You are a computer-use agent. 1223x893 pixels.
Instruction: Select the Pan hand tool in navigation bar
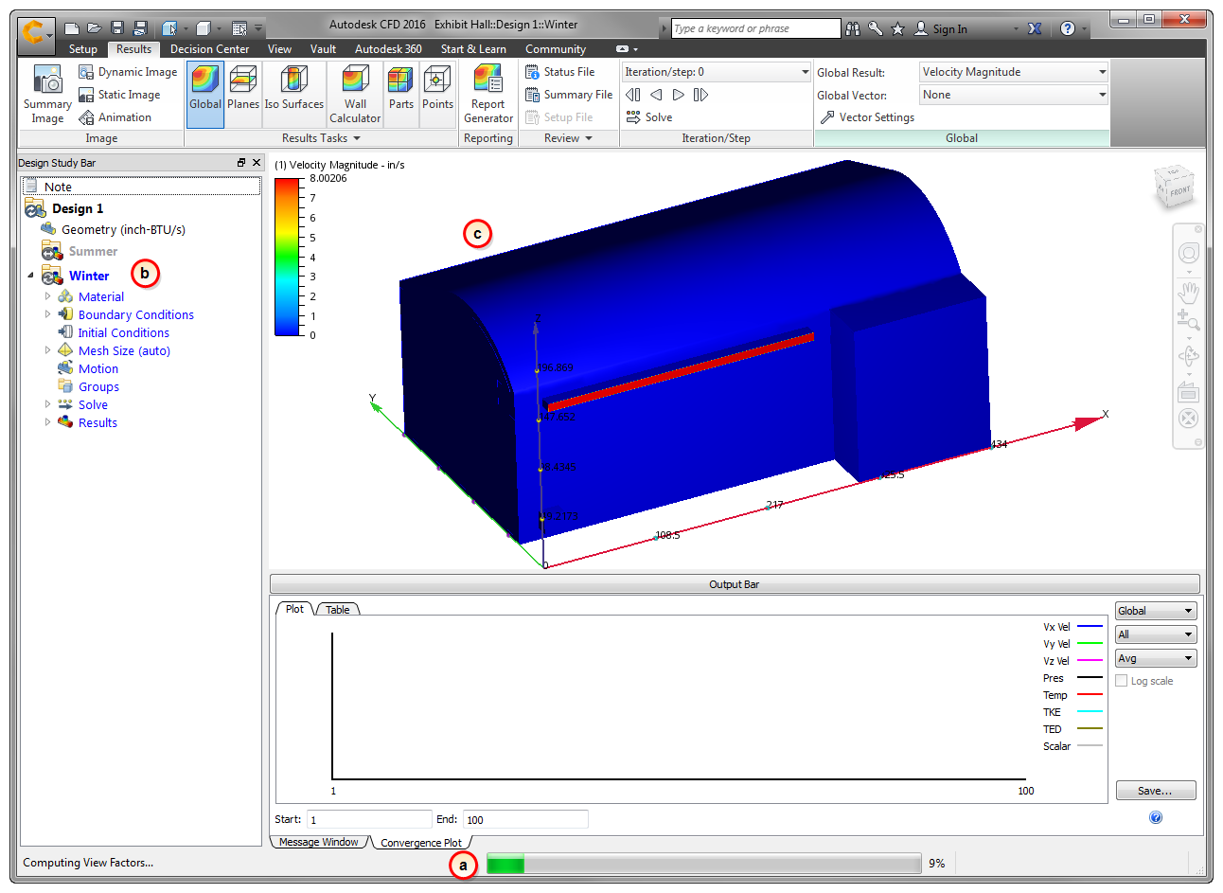click(1189, 291)
